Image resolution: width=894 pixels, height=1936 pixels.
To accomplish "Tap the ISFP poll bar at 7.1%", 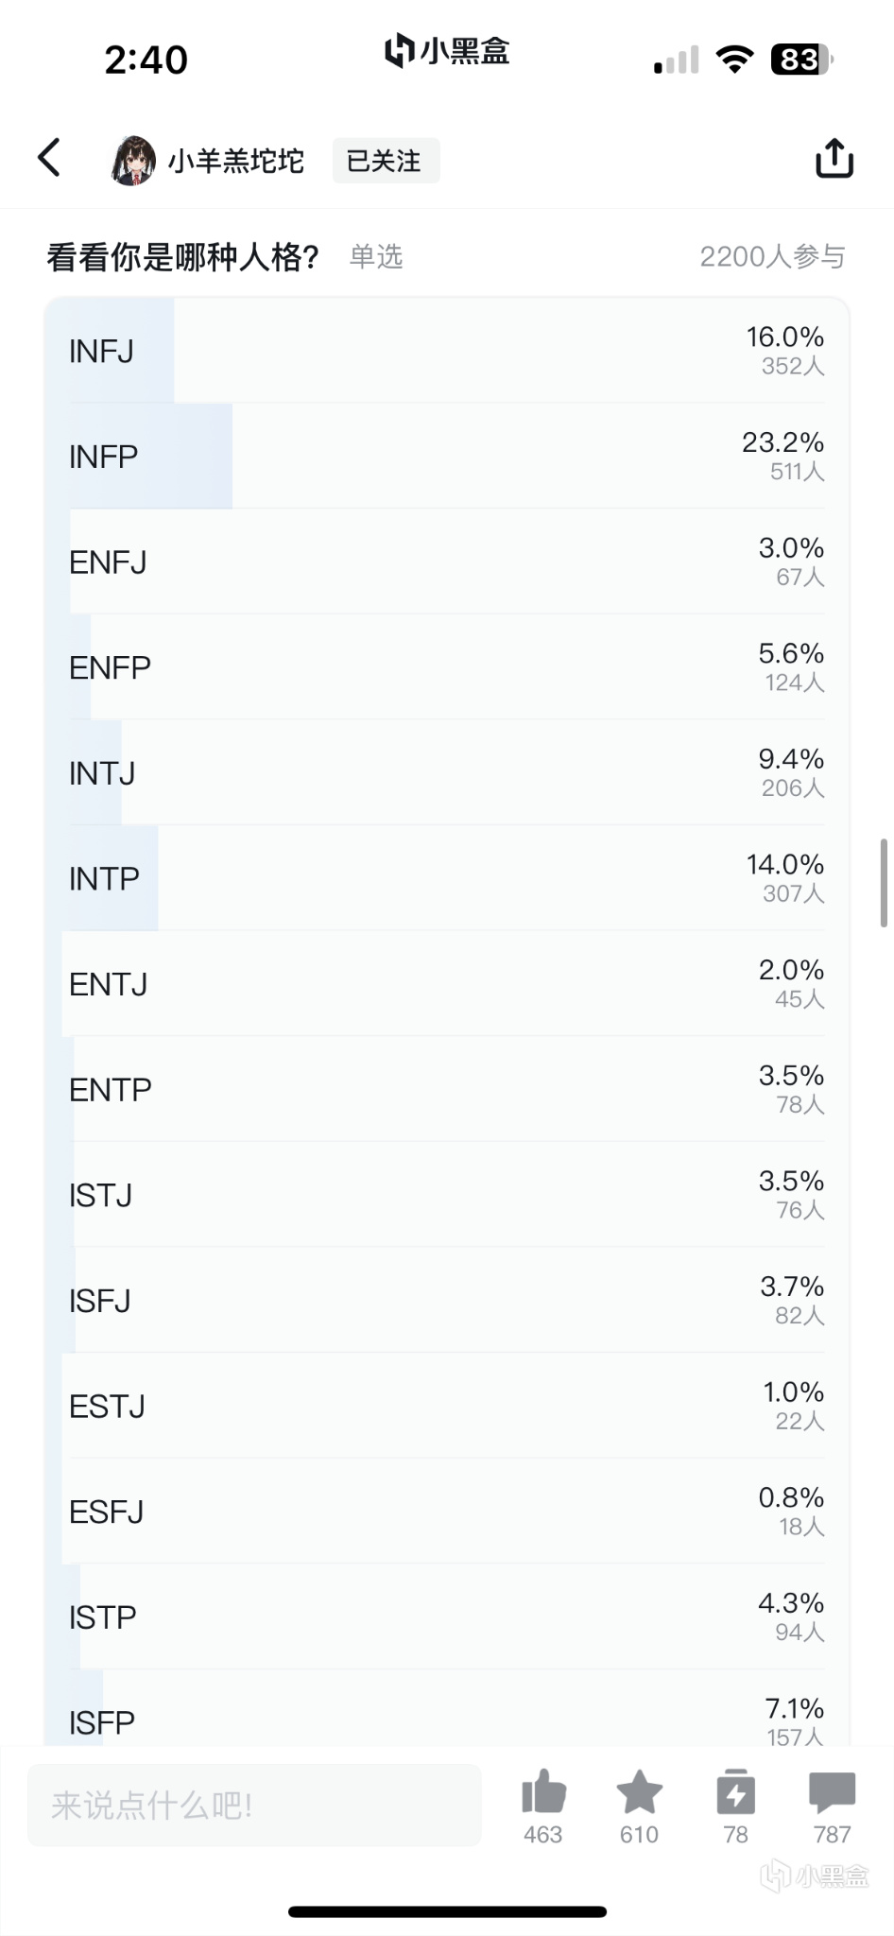I will tap(447, 1708).
